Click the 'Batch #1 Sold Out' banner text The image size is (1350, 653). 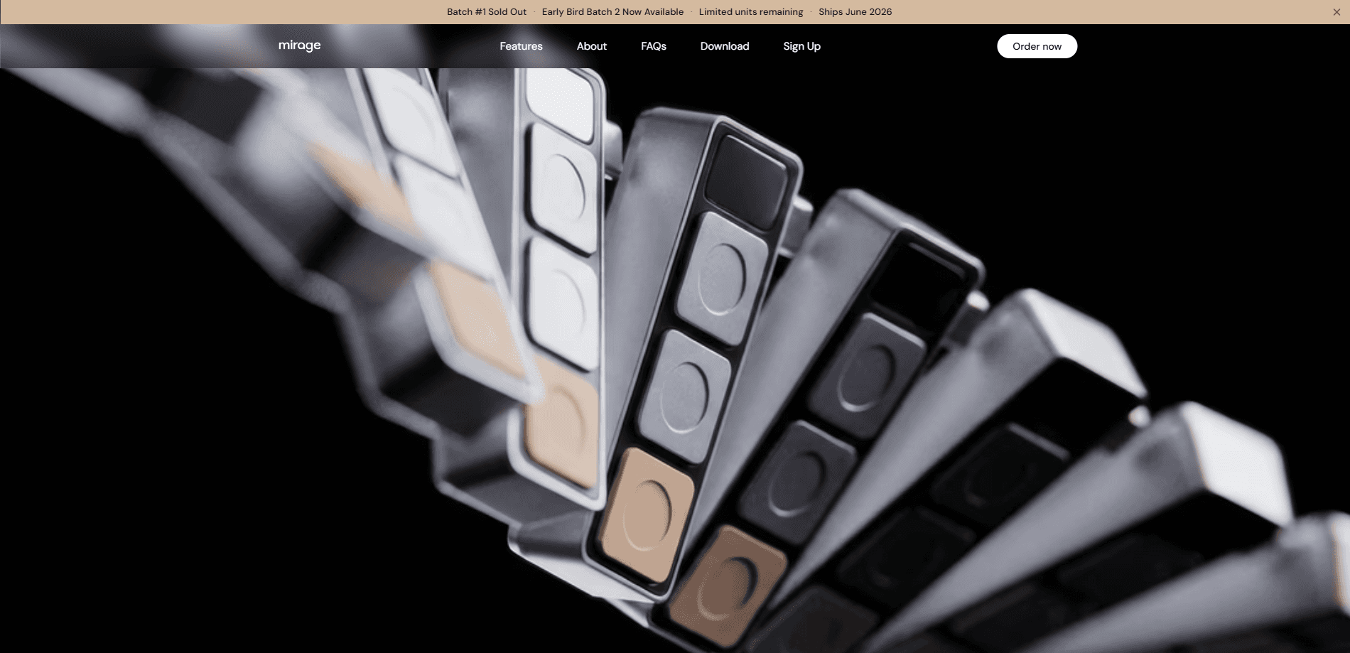point(487,12)
